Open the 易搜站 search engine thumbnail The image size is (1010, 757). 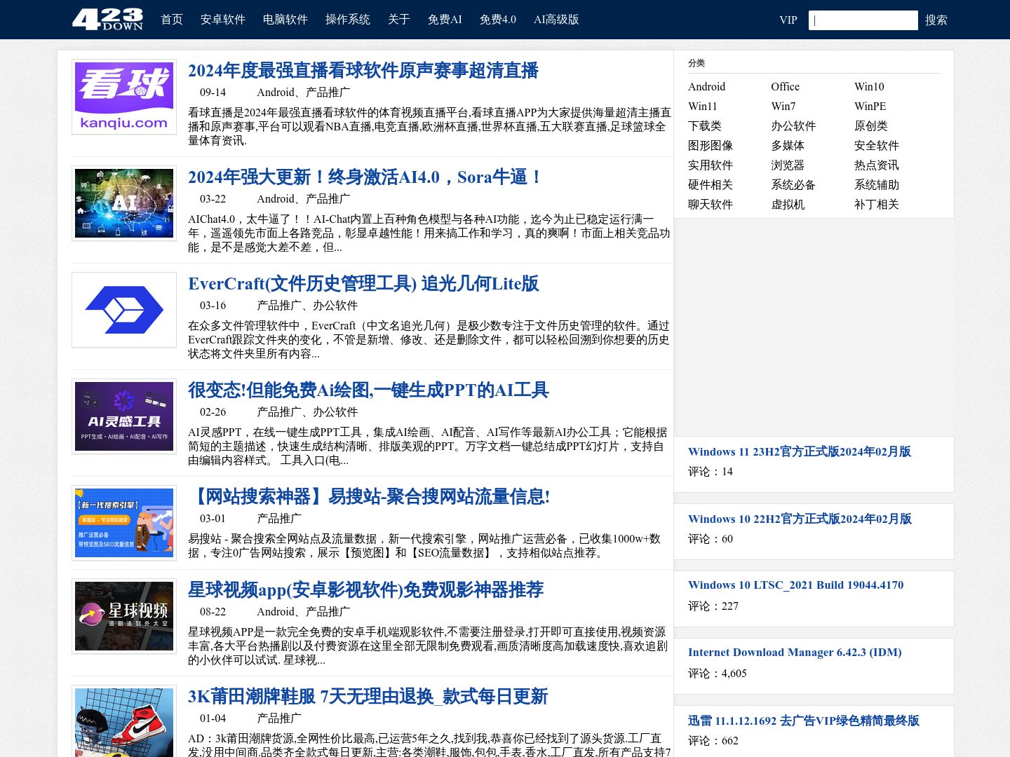[124, 523]
